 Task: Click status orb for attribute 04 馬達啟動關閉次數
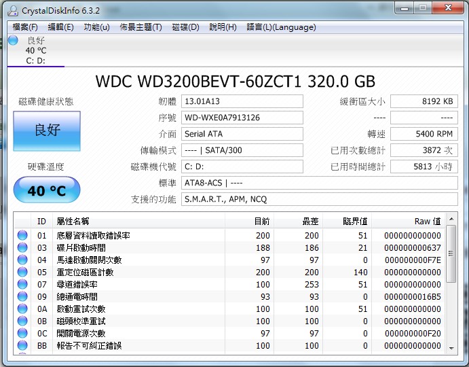pyautogui.click(x=22, y=260)
